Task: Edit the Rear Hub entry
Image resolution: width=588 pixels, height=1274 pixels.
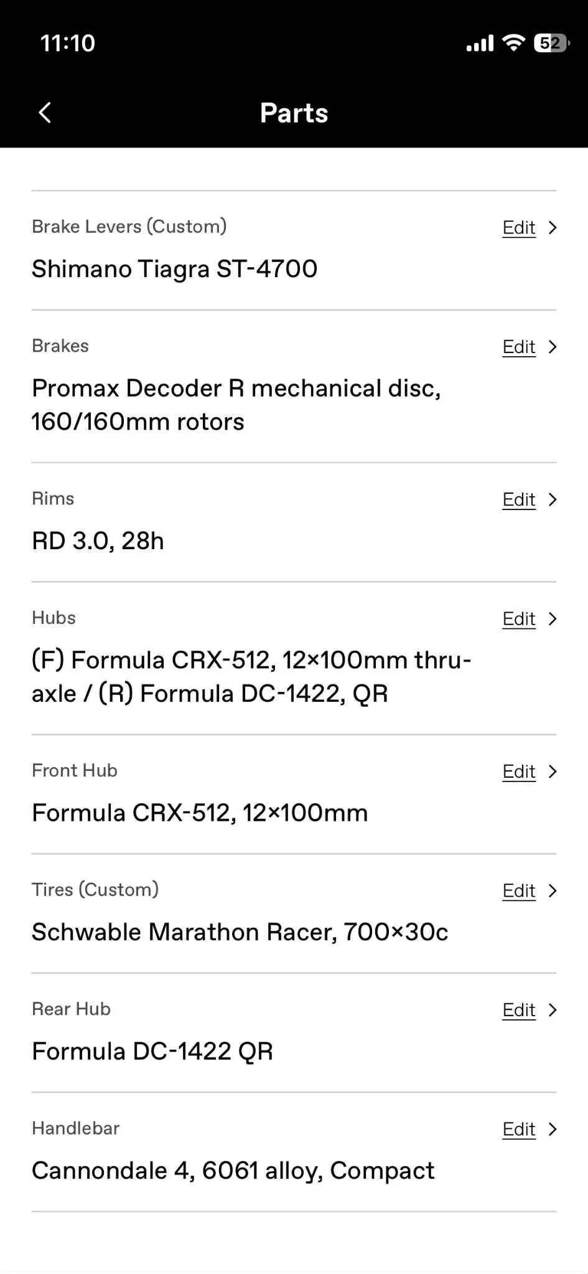Action: pyautogui.click(x=518, y=1010)
